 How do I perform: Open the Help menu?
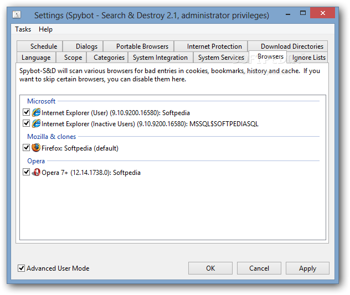click(x=45, y=29)
